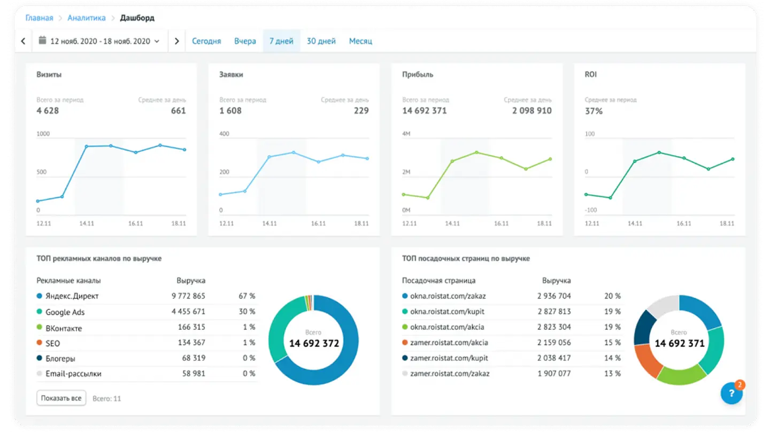Go to previous date period arrow
This screenshot has height=432, width=770.
(x=23, y=41)
